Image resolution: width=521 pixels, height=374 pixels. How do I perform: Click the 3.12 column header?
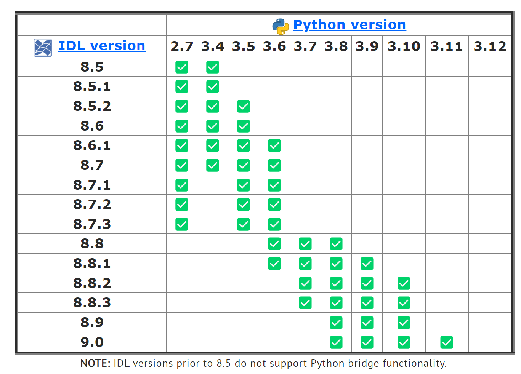click(x=490, y=46)
